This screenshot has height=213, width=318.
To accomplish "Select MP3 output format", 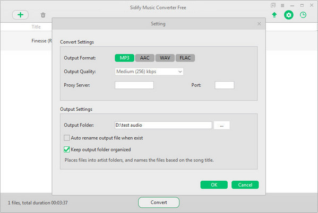I will [125, 58].
